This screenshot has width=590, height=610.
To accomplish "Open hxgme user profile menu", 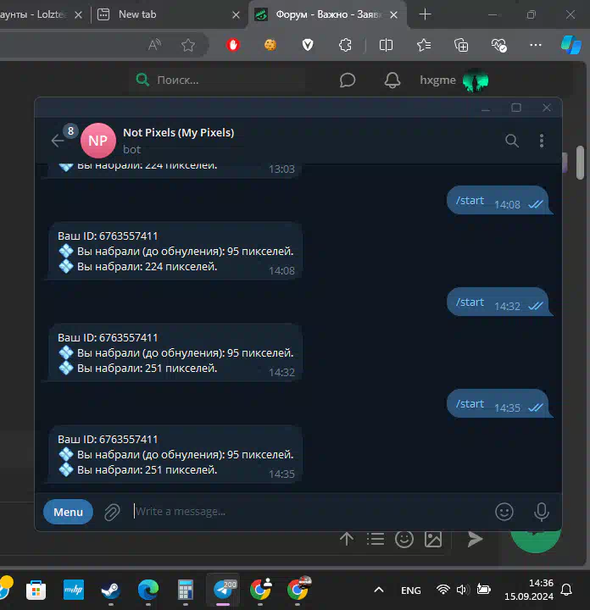I will pyautogui.click(x=437, y=80).
